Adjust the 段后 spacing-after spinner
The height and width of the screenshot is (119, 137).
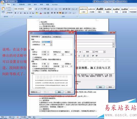(x=48, y=66)
